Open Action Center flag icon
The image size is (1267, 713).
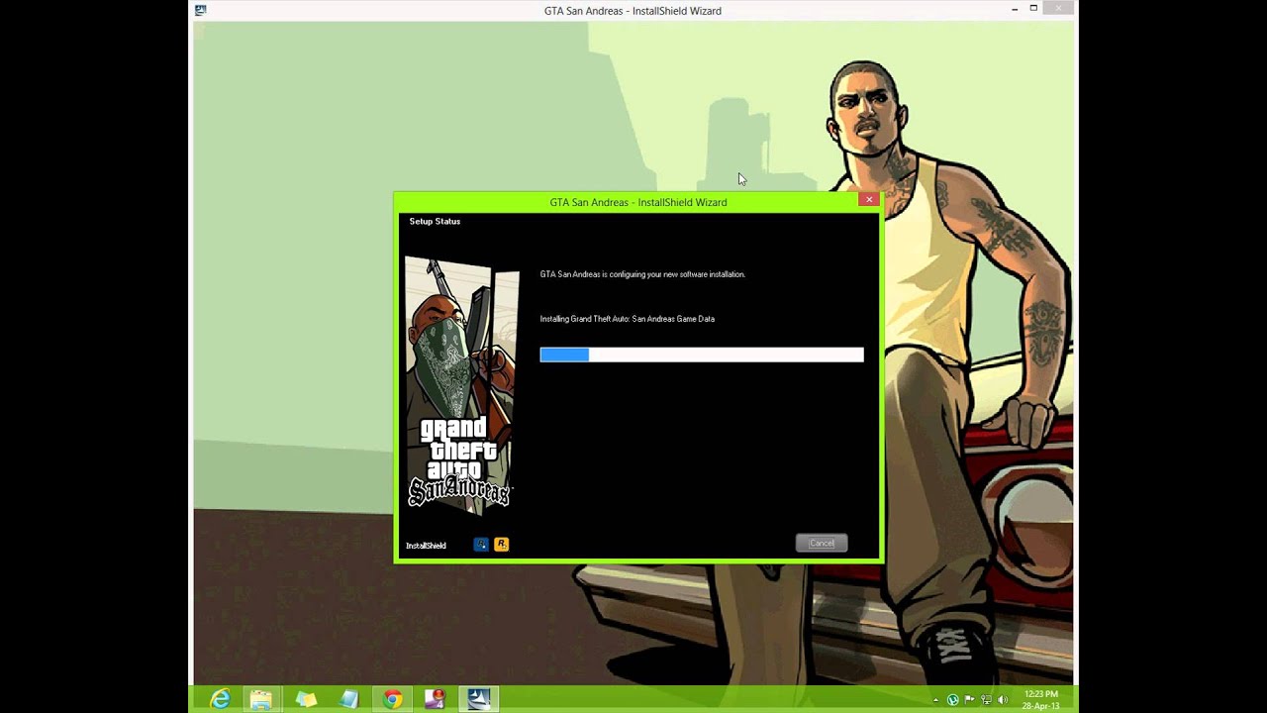point(969,699)
